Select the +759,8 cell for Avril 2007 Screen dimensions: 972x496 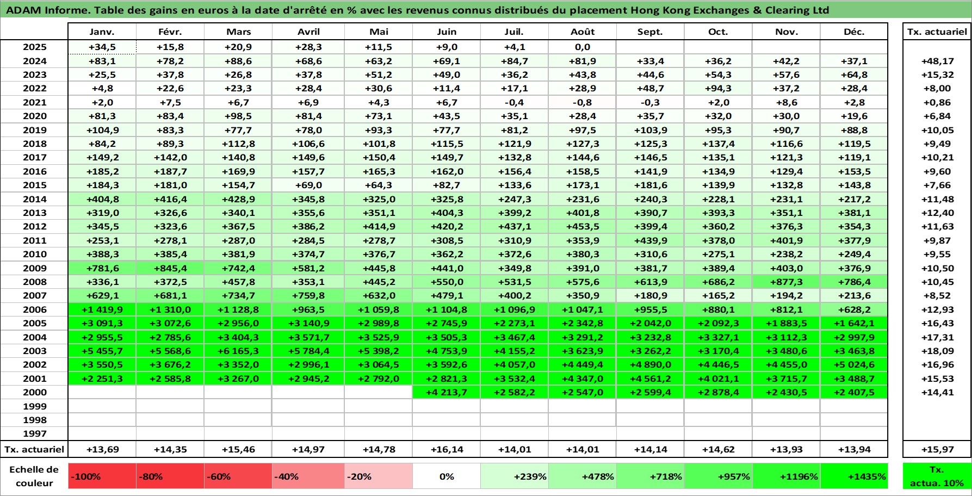[308, 295]
